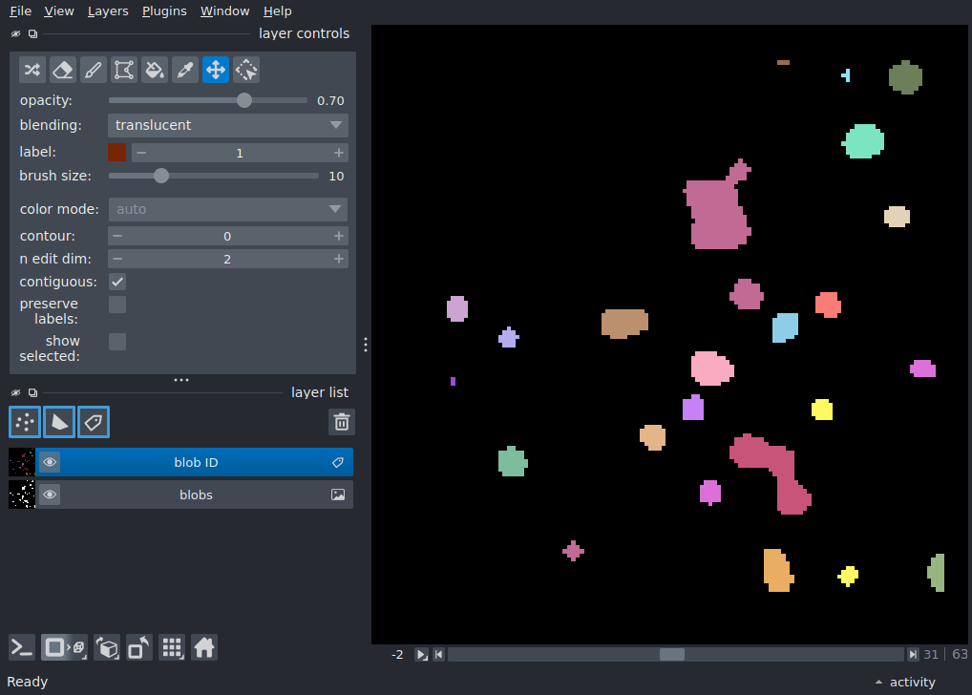Open the IPython console

point(22,648)
